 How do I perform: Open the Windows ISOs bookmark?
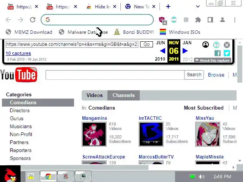click(180, 32)
